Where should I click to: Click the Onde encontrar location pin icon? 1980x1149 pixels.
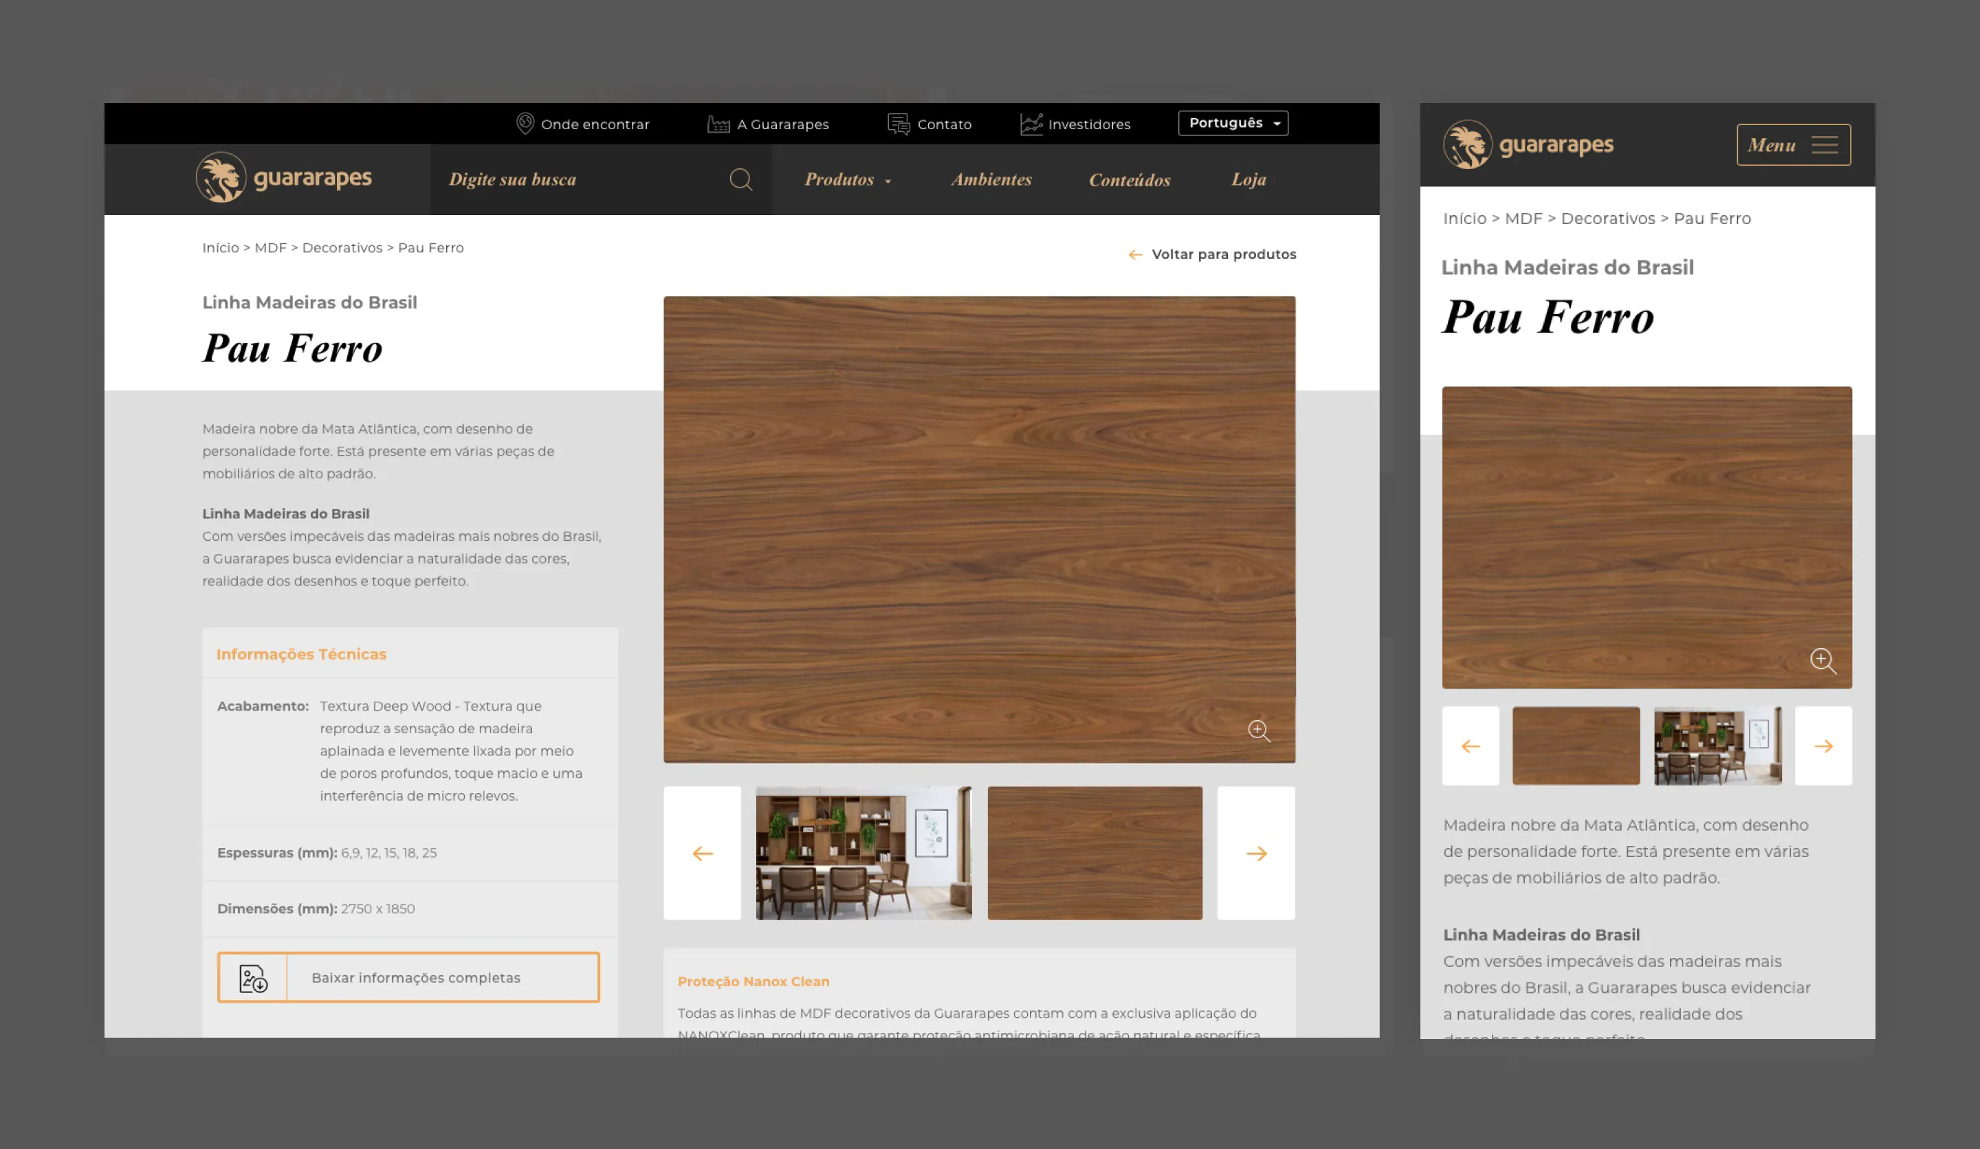coord(525,123)
